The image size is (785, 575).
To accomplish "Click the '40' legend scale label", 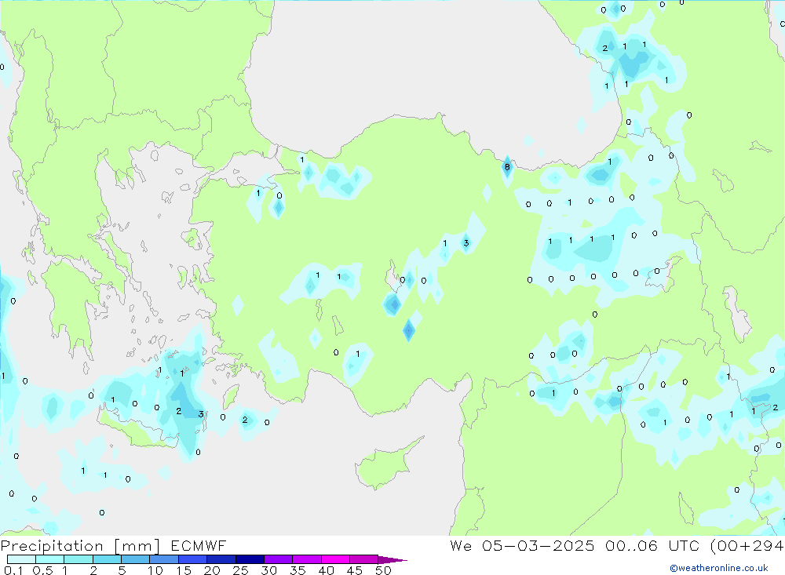I will click(327, 570).
